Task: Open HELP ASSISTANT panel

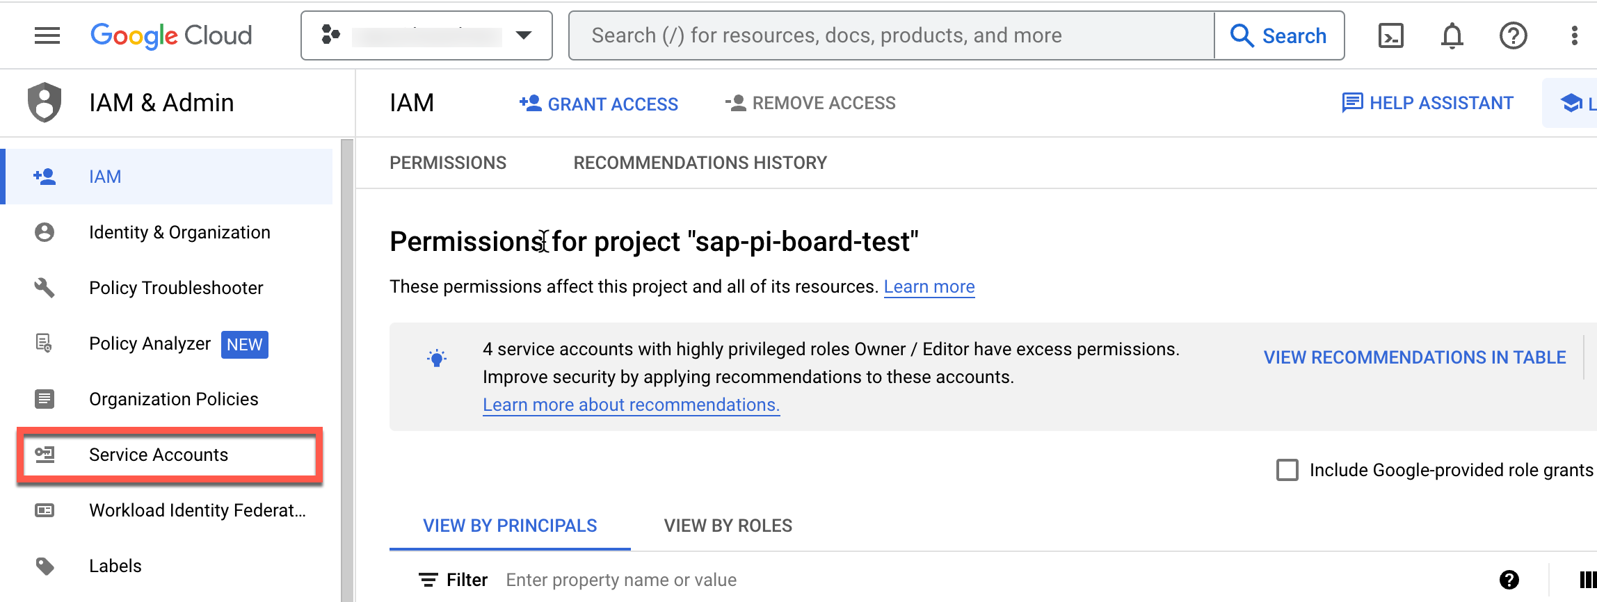Action: (x=1427, y=103)
